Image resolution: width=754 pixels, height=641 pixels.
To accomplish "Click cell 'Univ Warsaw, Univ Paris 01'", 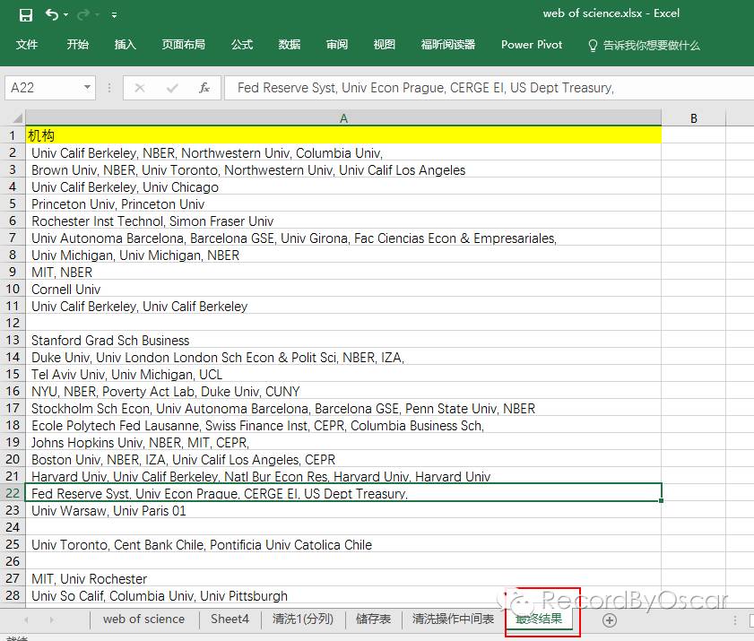I will (343, 511).
